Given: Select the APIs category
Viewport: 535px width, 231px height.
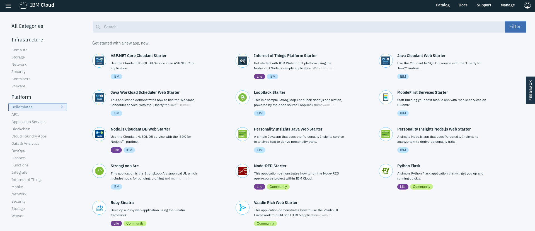Looking at the screenshot, I should (x=15, y=115).
